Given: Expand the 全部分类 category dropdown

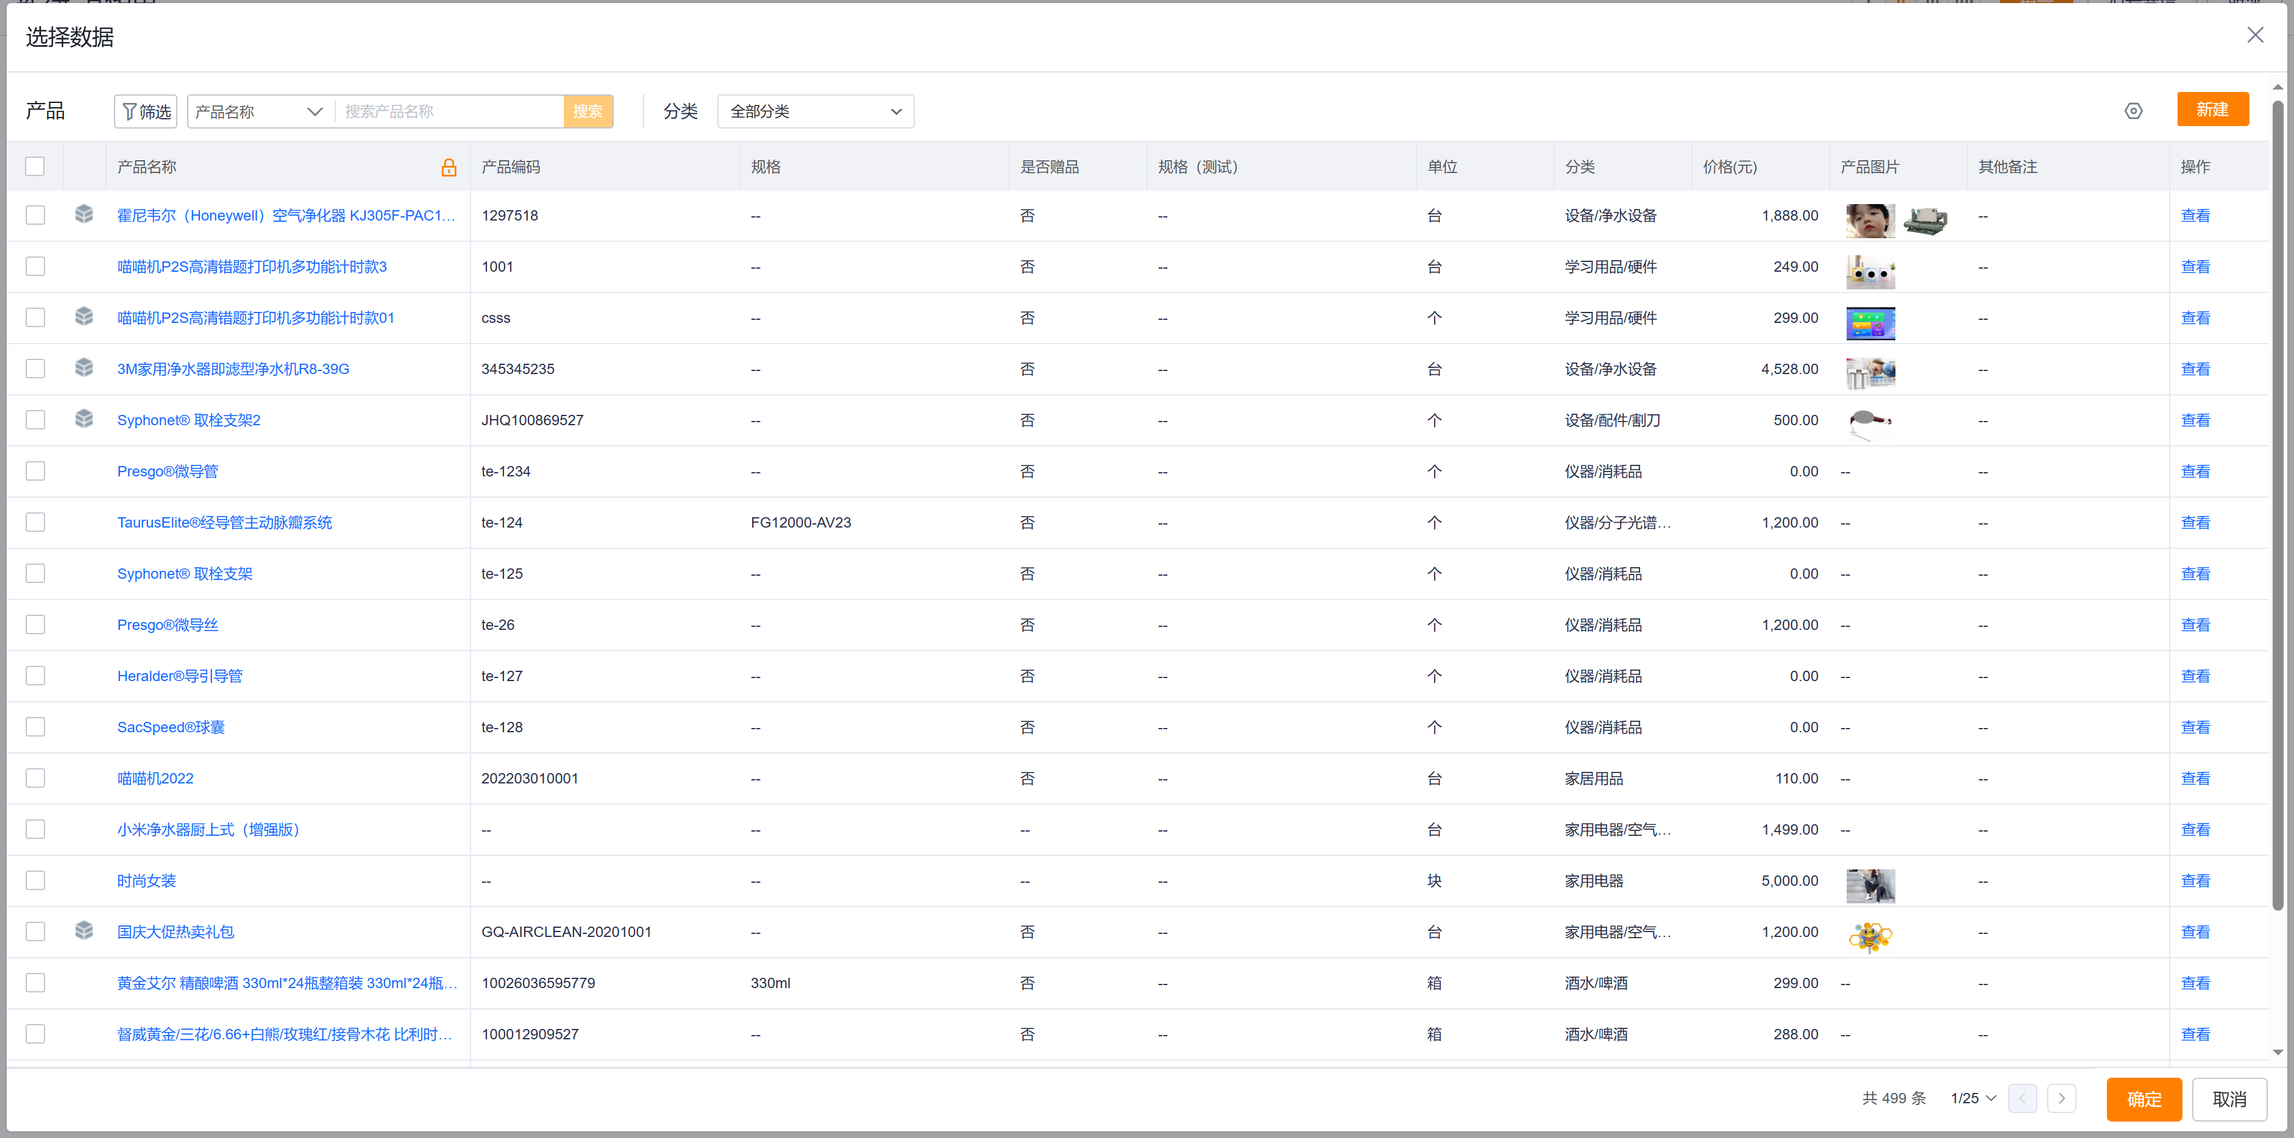Looking at the screenshot, I should point(815,111).
